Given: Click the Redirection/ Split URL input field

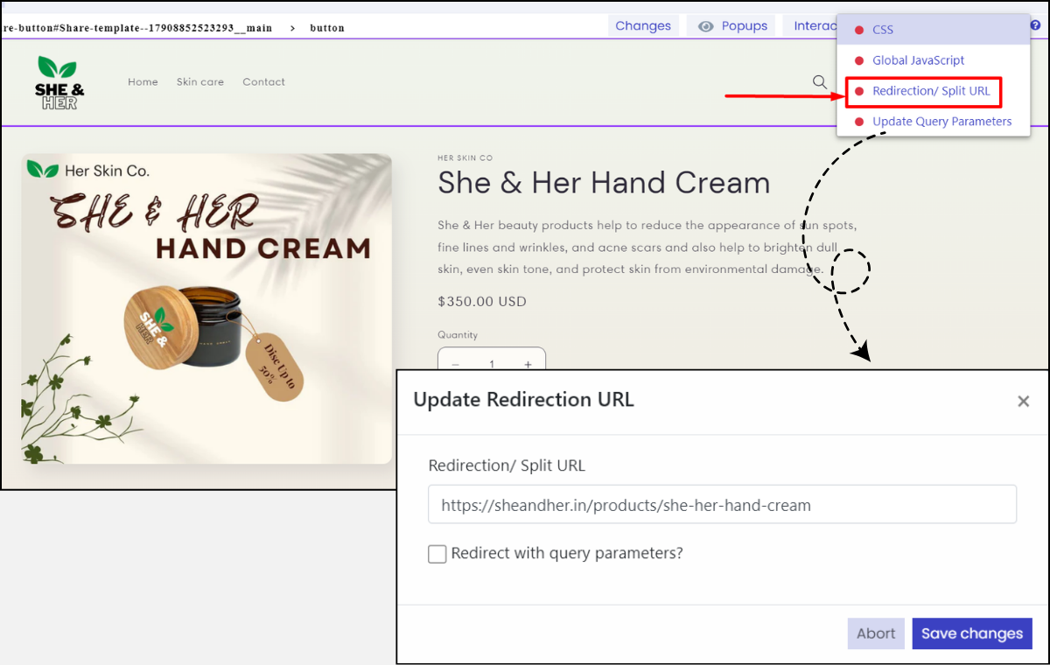Looking at the screenshot, I should [722, 505].
